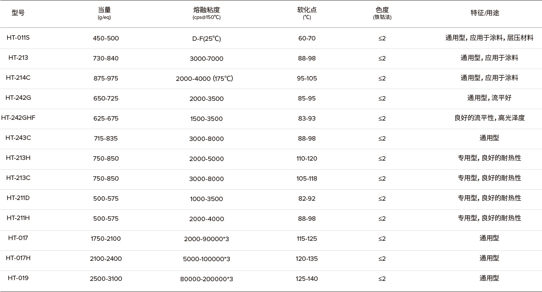
Task: Click equivalent value 875-975
Action: [x=106, y=79]
